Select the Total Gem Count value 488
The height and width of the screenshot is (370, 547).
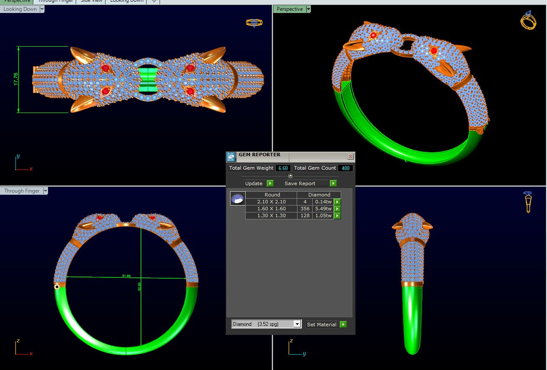click(345, 168)
